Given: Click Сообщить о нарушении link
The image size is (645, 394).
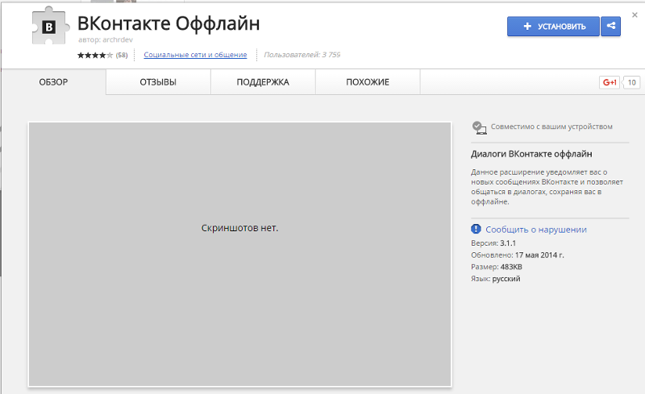Looking at the screenshot, I should point(536,230).
